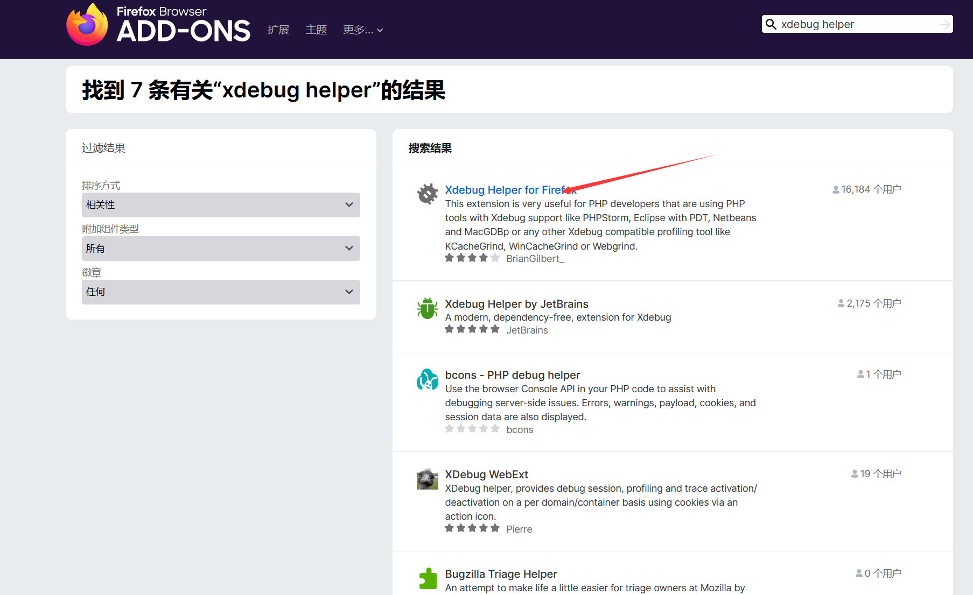Click the Firefox Browser ADD-ONS title

[183, 25]
